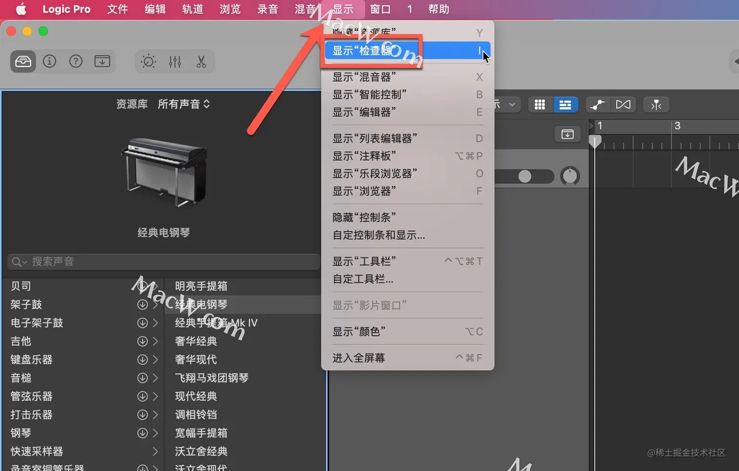Click the download icon next to 吉他

[142, 341]
